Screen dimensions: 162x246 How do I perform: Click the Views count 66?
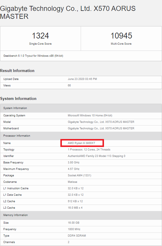coord(69,85)
